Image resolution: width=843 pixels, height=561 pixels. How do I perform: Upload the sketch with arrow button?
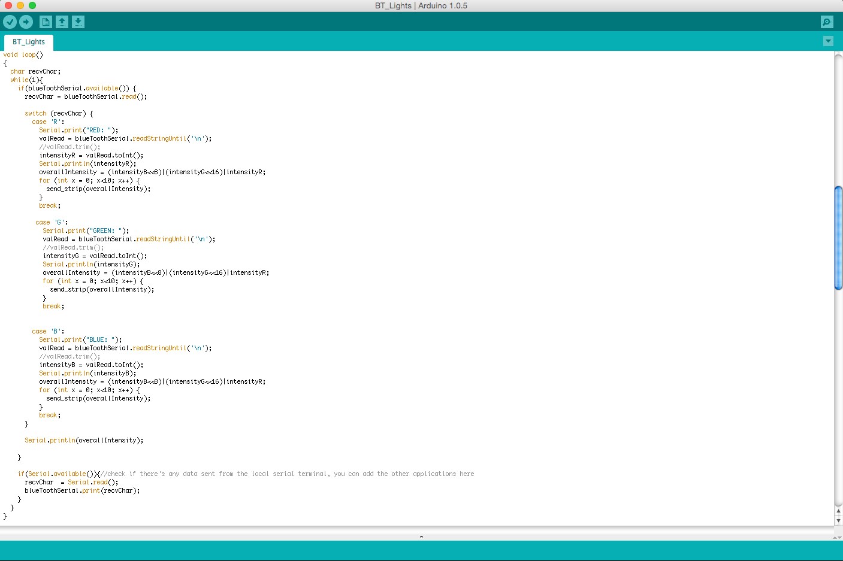point(26,22)
